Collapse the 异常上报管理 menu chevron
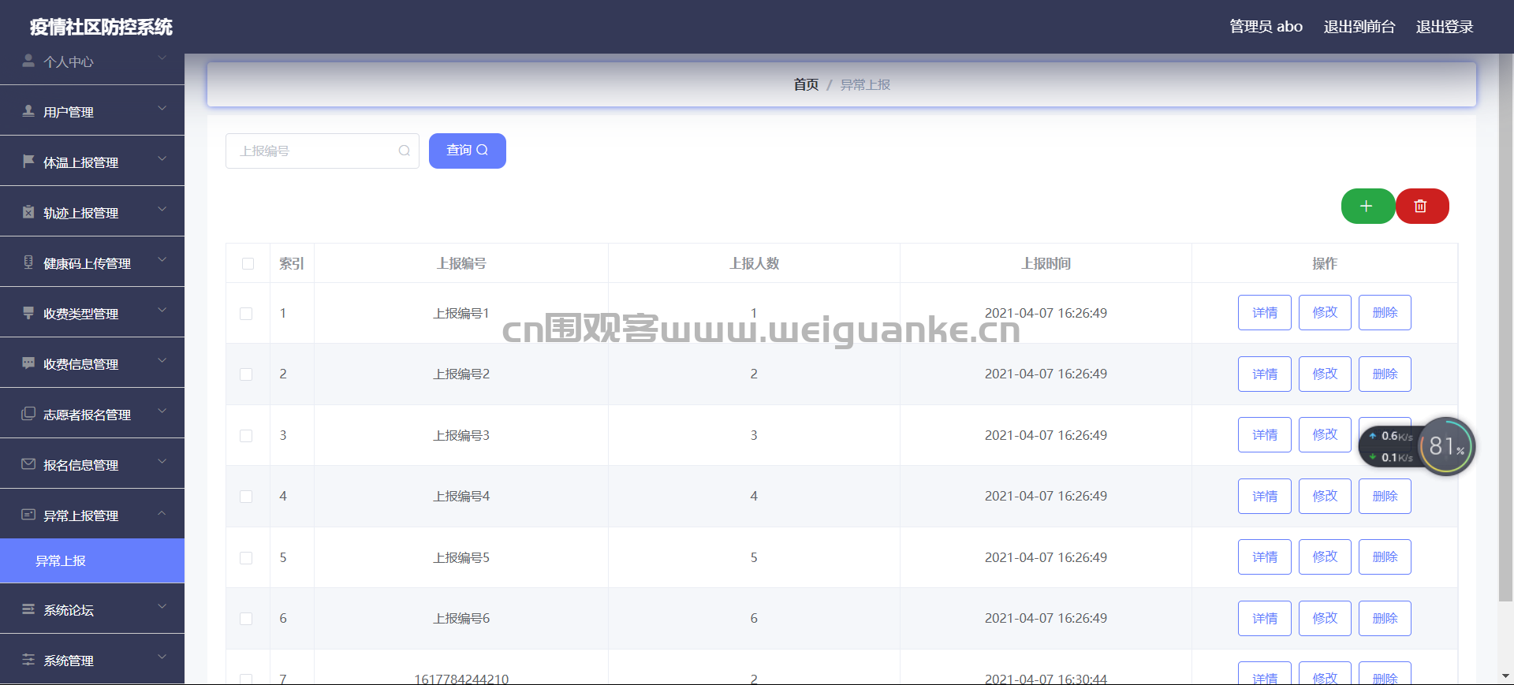This screenshot has width=1514, height=685. (162, 513)
